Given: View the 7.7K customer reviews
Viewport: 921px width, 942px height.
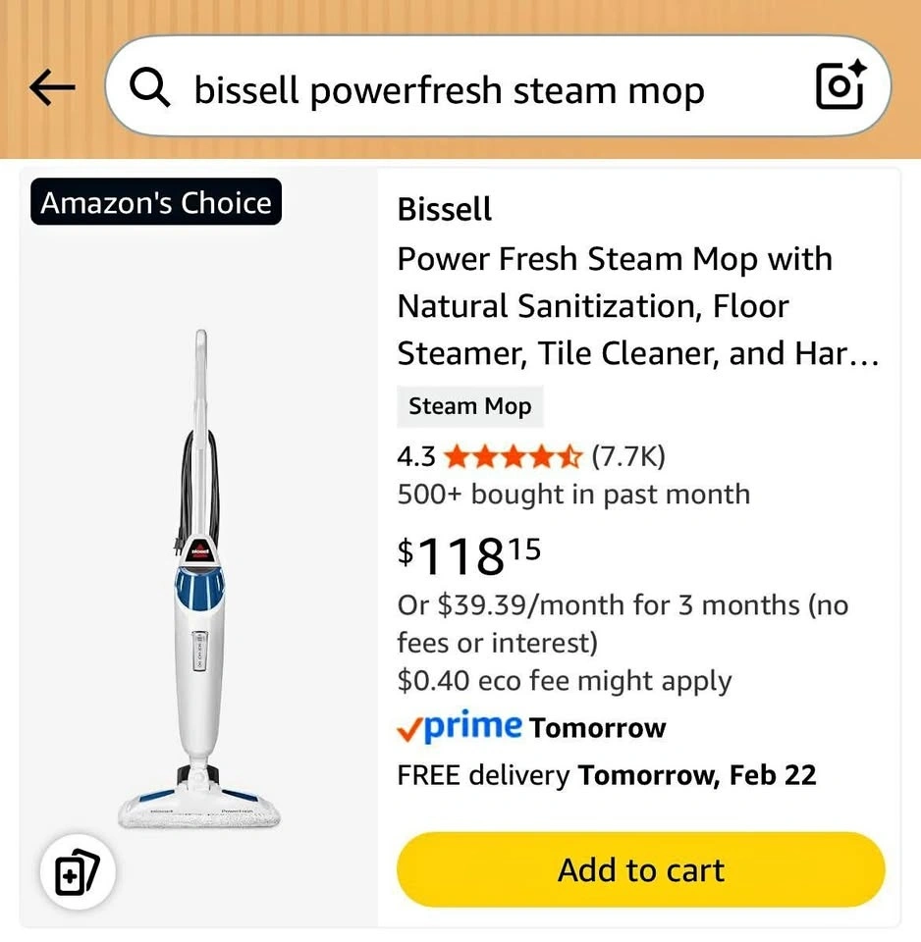Looking at the screenshot, I should click(628, 457).
